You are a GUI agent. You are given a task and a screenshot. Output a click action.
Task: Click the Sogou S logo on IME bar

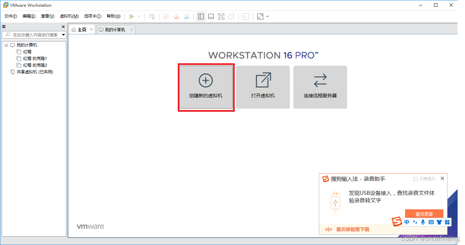[x=397, y=222]
